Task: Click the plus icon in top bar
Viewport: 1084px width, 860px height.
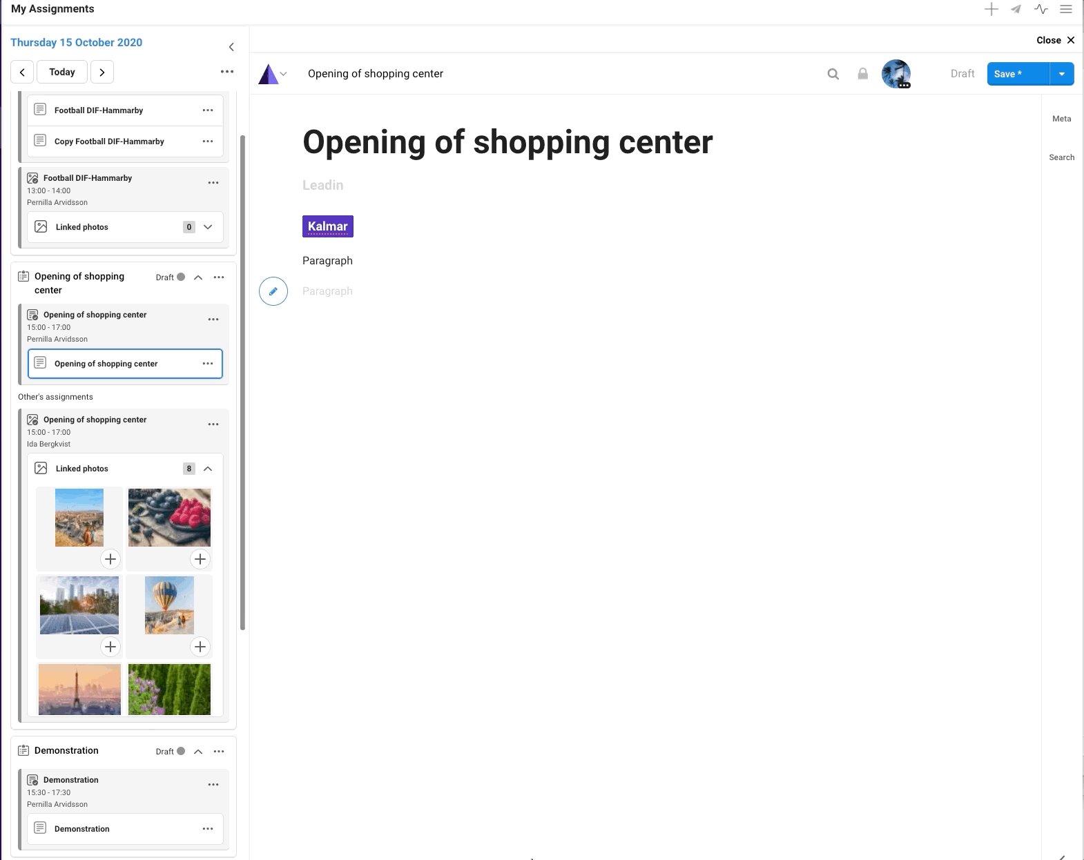Action: click(991, 9)
